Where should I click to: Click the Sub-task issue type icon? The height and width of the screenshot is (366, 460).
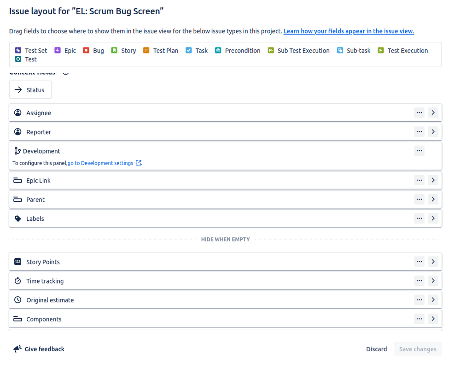pos(339,51)
